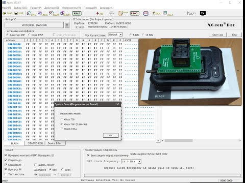This screenshot has height=183, width=245.
Task: Select the 16 Bits radio option
Action: click(x=143, y=35)
